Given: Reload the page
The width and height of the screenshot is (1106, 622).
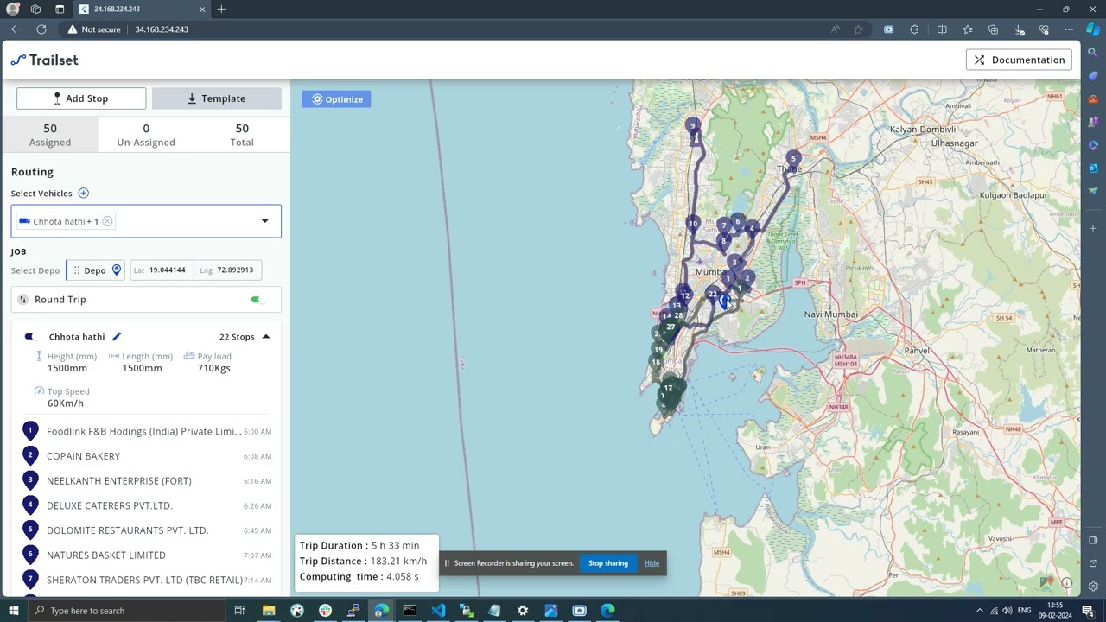Looking at the screenshot, I should coord(41,29).
